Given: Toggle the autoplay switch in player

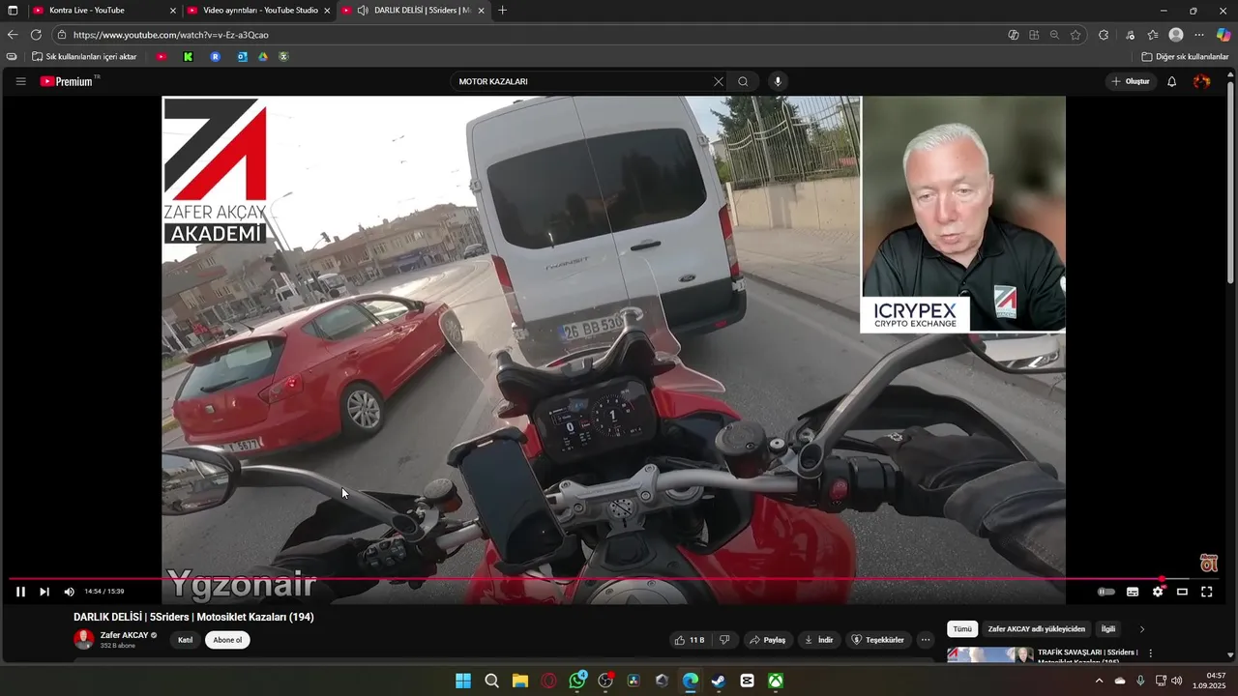Looking at the screenshot, I should pyautogui.click(x=1106, y=592).
